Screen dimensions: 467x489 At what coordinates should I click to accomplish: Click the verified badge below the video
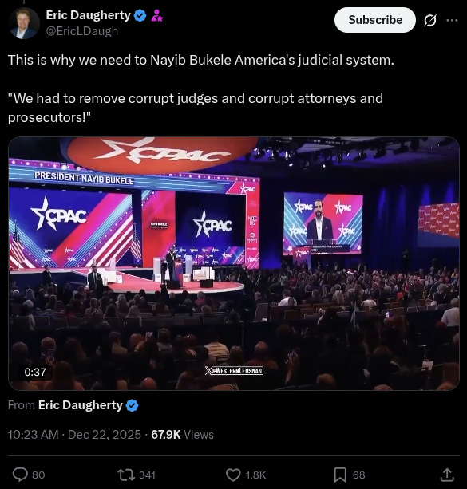(x=132, y=405)
